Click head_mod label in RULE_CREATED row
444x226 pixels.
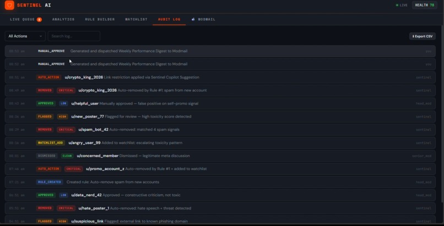point(424,182)
